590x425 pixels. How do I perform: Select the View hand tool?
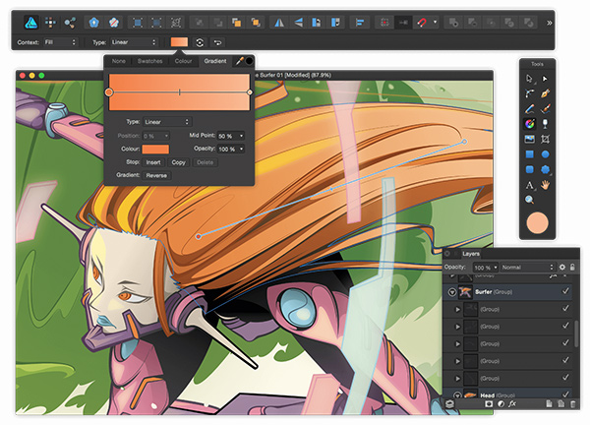click(x=544, y=184)
